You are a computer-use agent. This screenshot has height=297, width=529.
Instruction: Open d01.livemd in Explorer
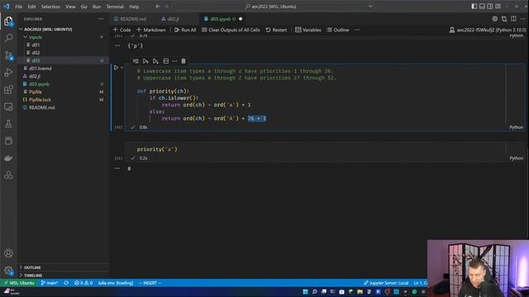(41, 68)
